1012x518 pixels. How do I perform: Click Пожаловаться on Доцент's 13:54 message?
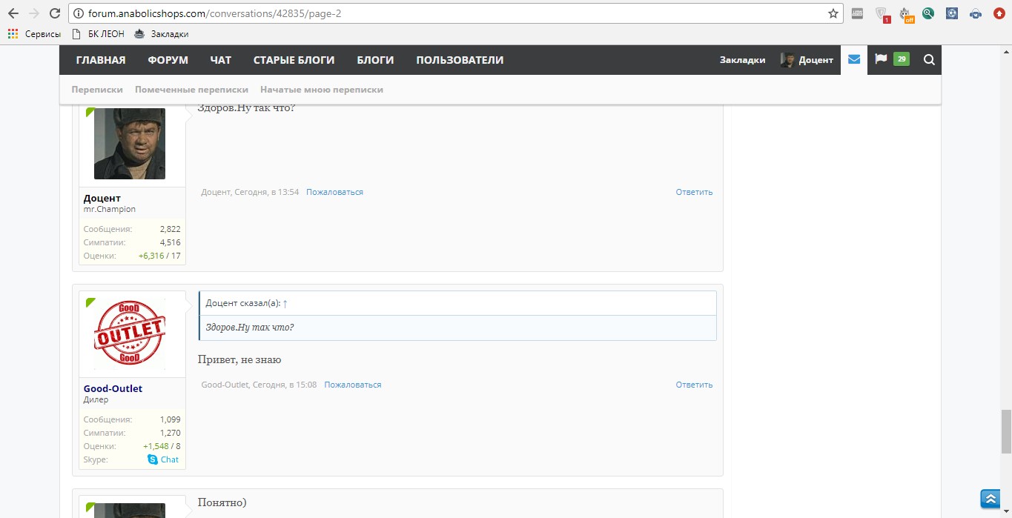tap(334, 192)
